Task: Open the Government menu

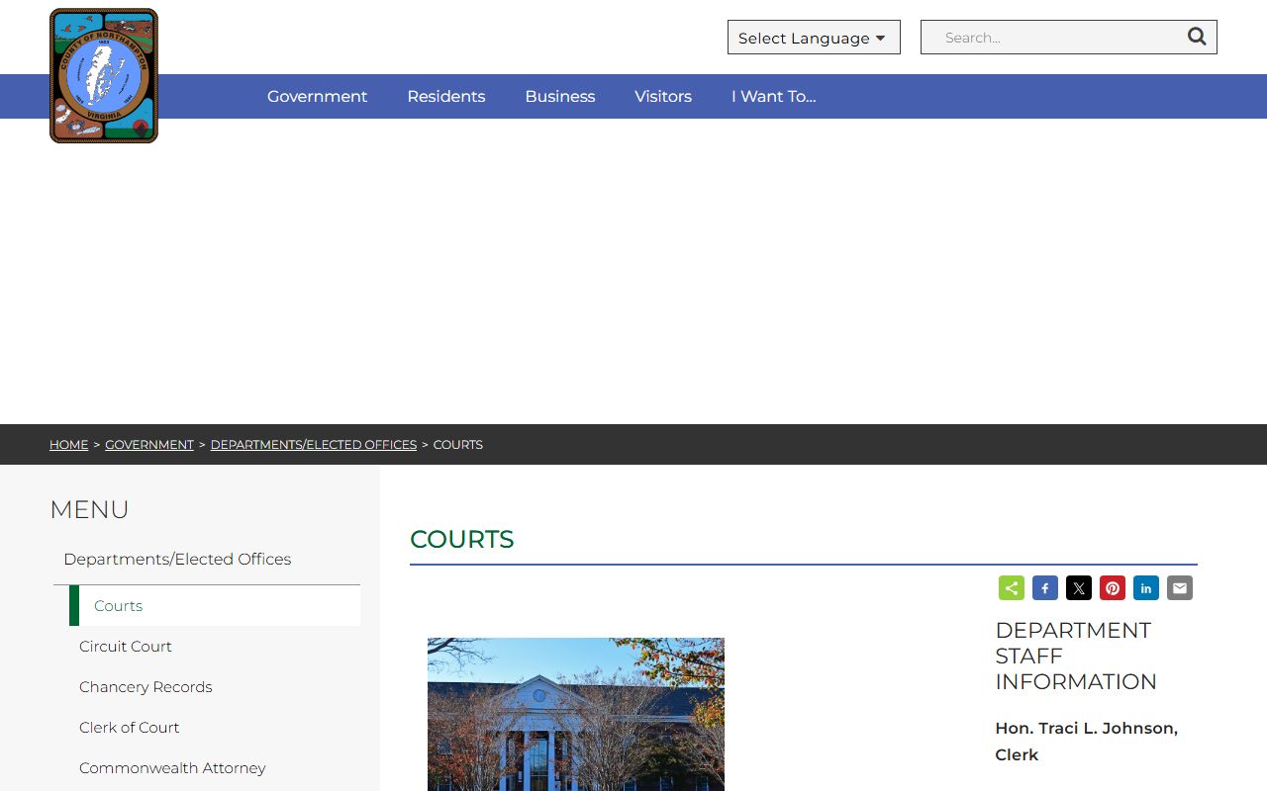Action: [x=317, y=96]
